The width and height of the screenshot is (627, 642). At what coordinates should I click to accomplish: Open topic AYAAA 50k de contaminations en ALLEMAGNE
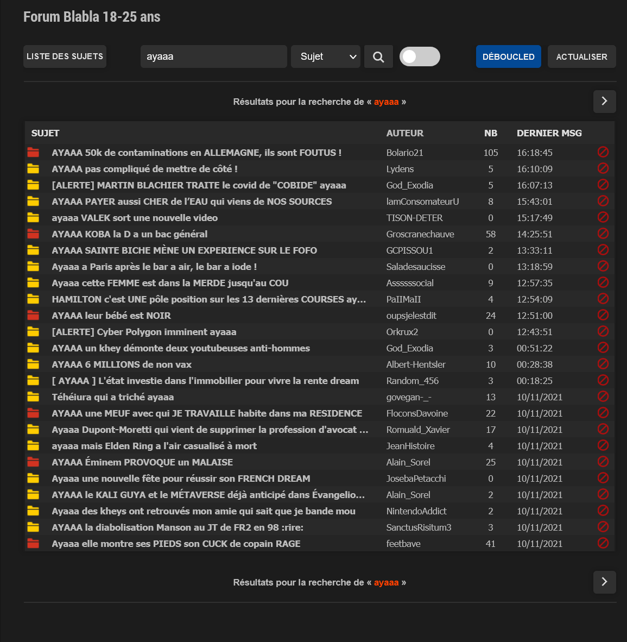tap(197, 153)
